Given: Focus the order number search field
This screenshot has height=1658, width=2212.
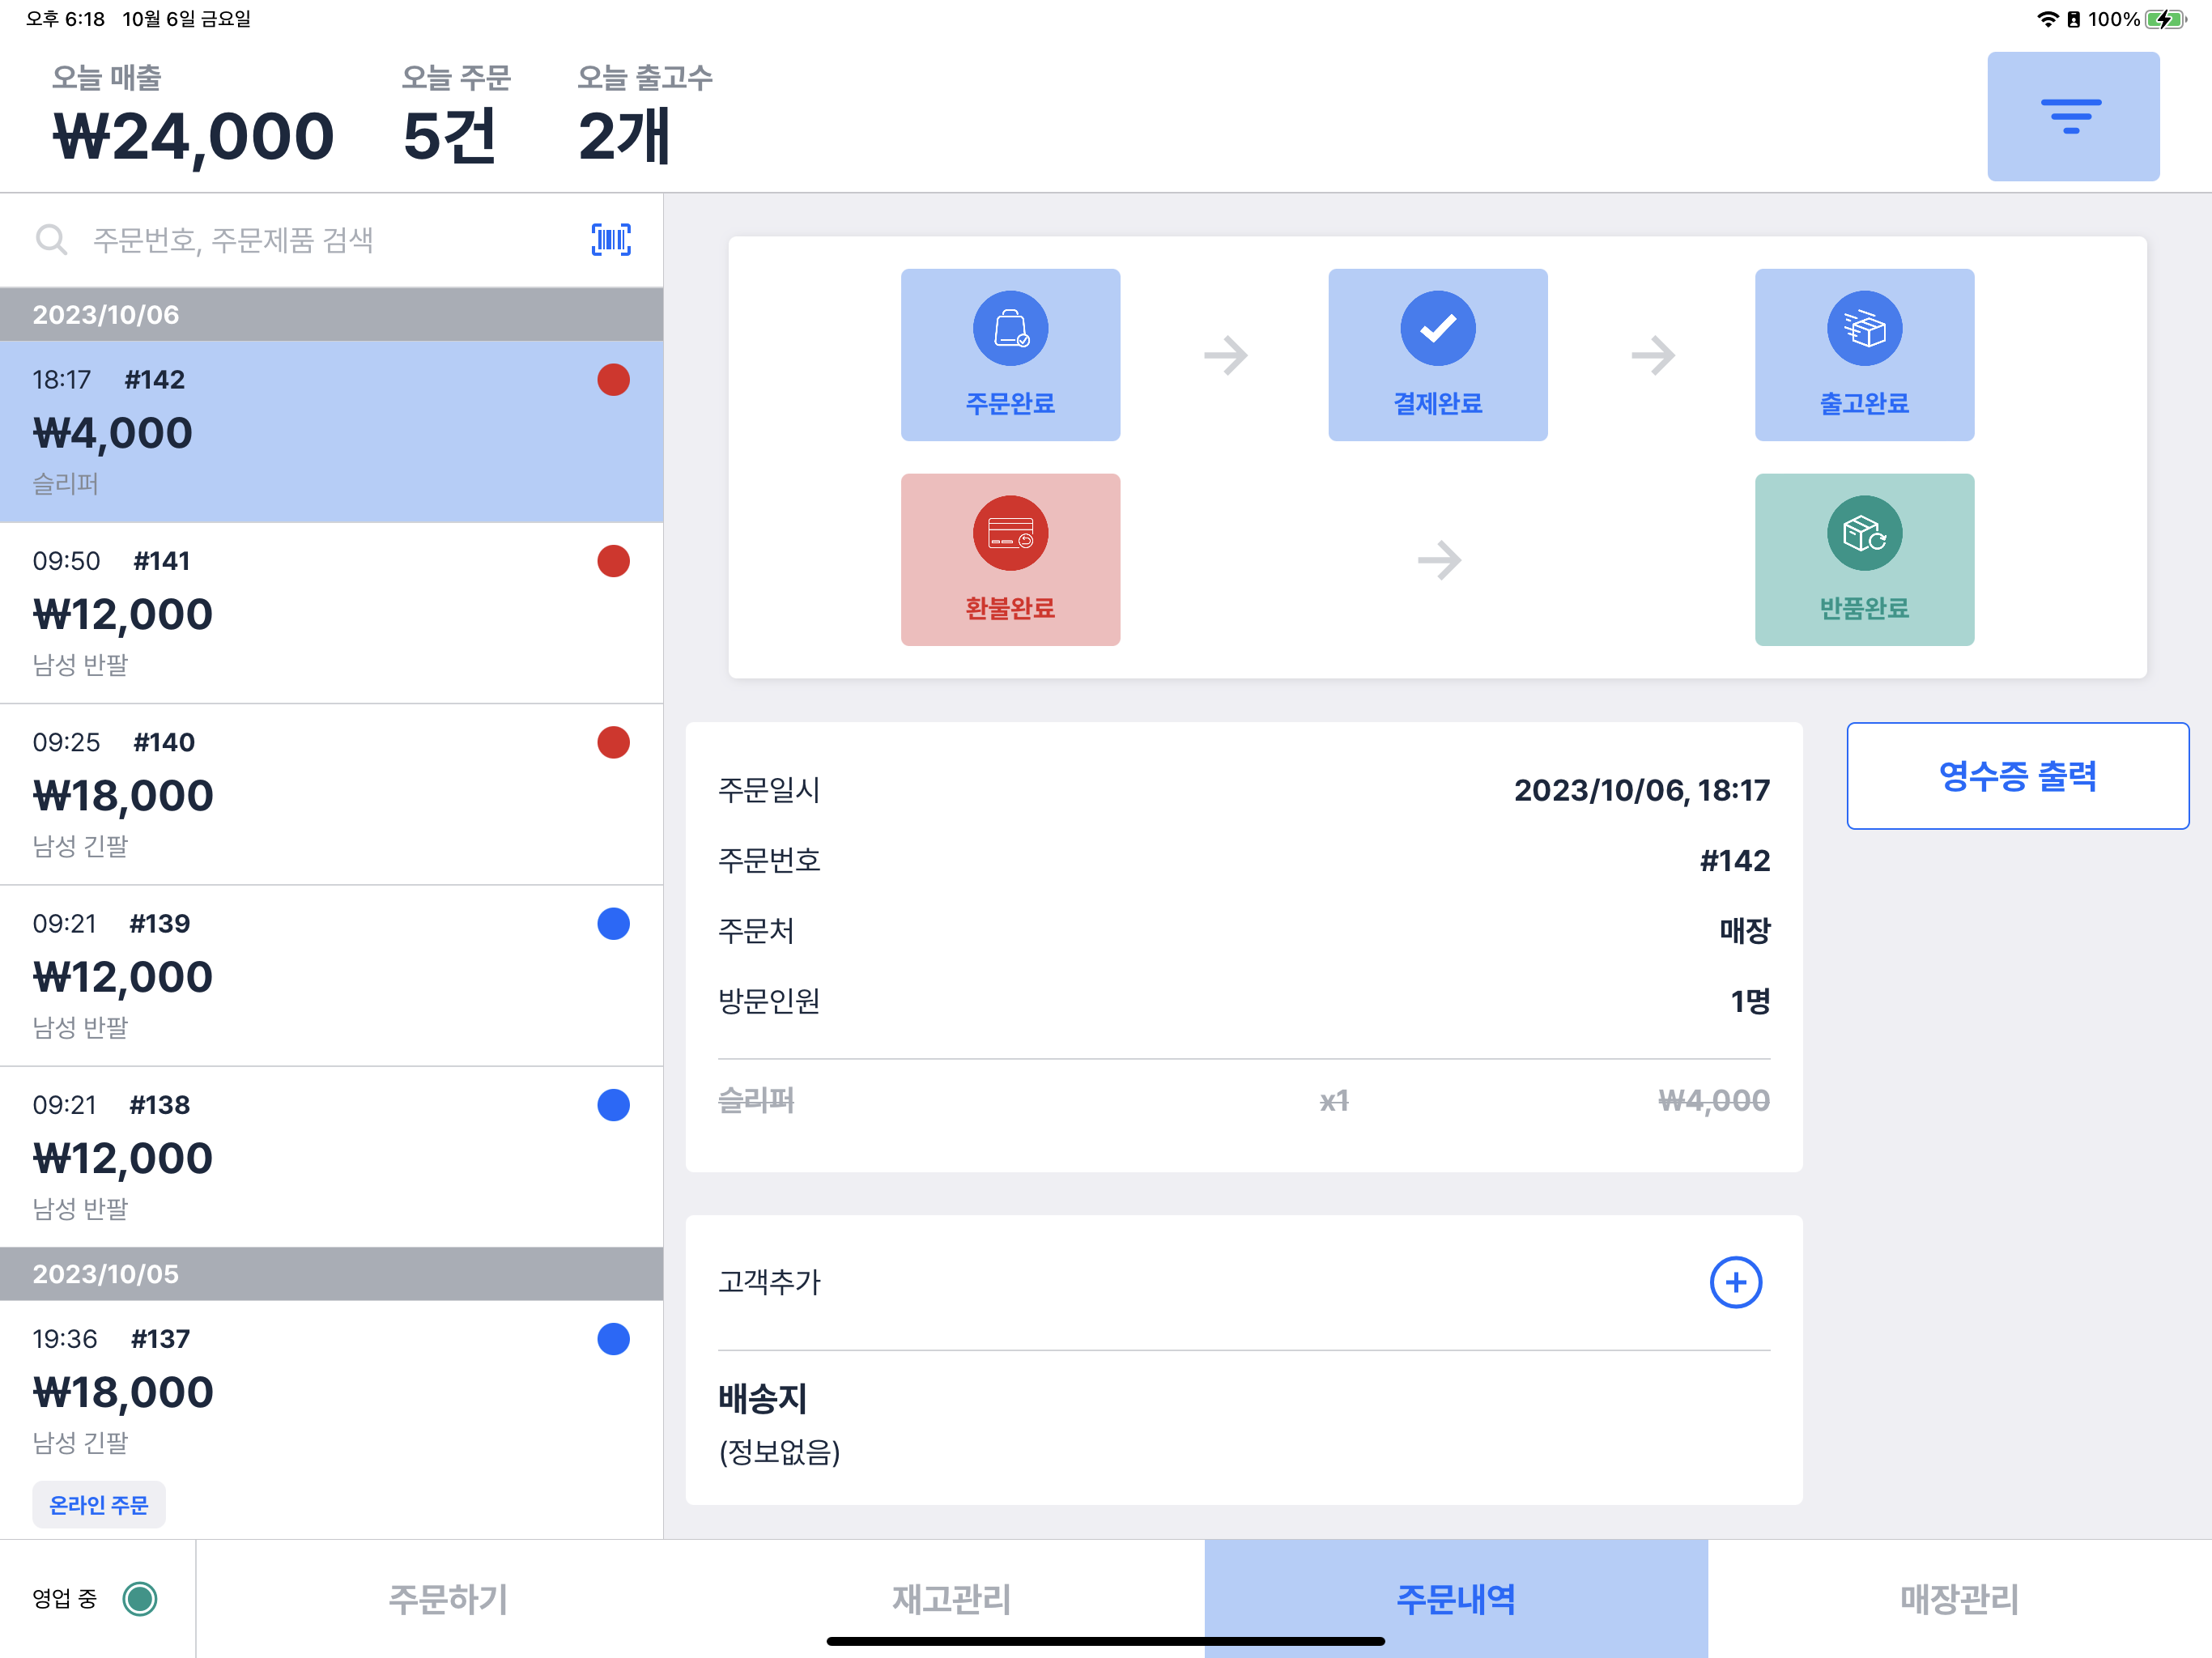Looking at the screenshot, I should (320, 240).
